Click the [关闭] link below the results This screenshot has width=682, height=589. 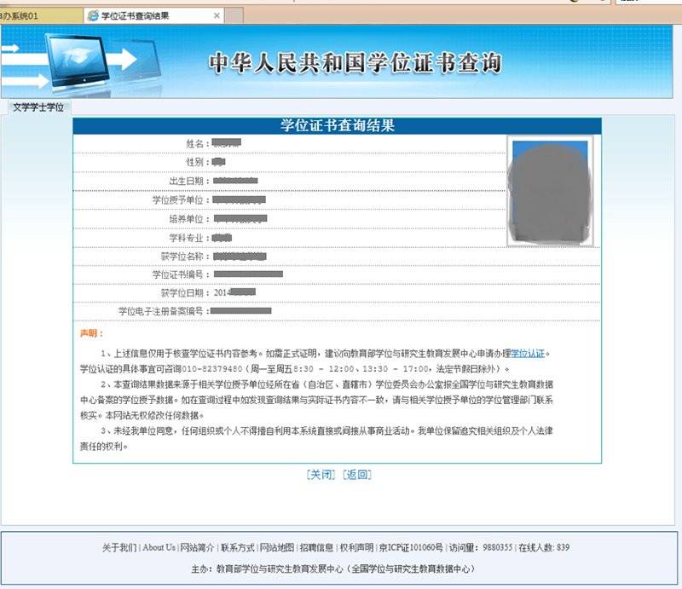[321, 475]
